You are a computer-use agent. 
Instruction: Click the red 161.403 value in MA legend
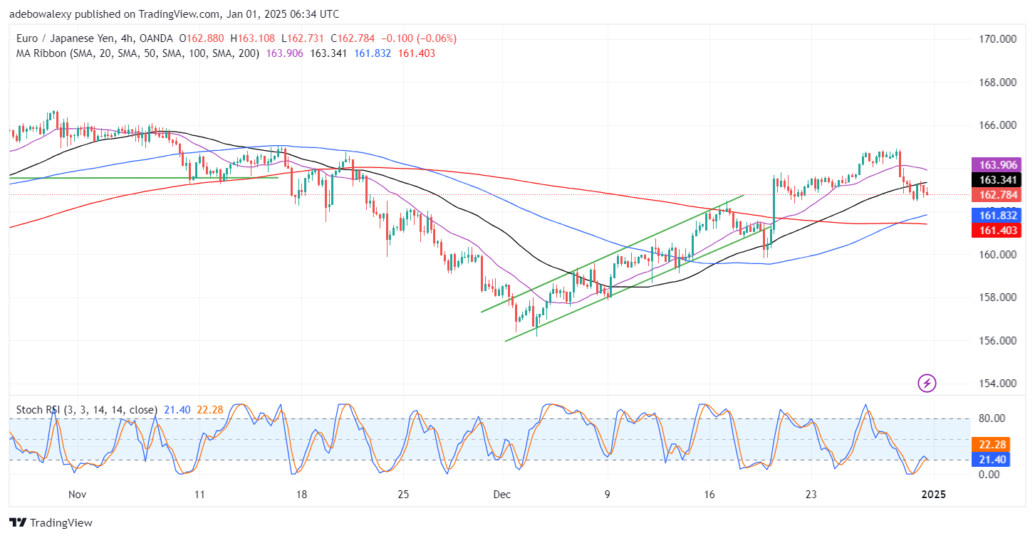tap(416, 53)
